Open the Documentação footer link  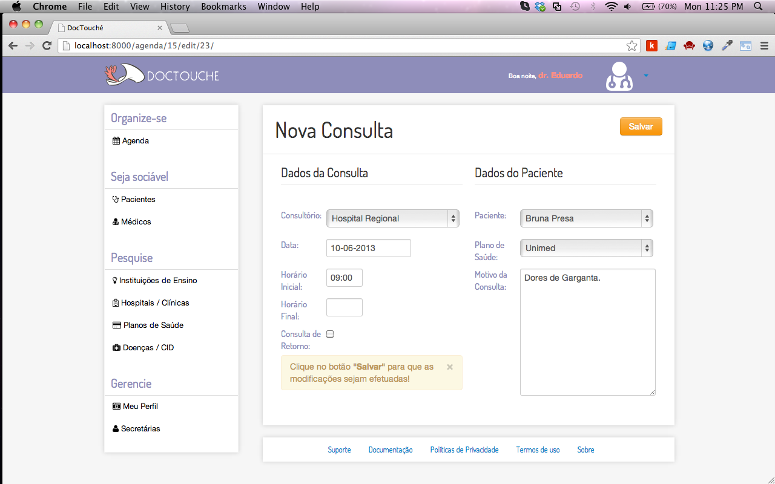pos(391,450)
